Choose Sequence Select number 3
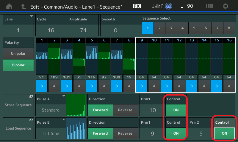Viewport: 238px width, 142px height. pyautogui.click(x=171, y=28)
